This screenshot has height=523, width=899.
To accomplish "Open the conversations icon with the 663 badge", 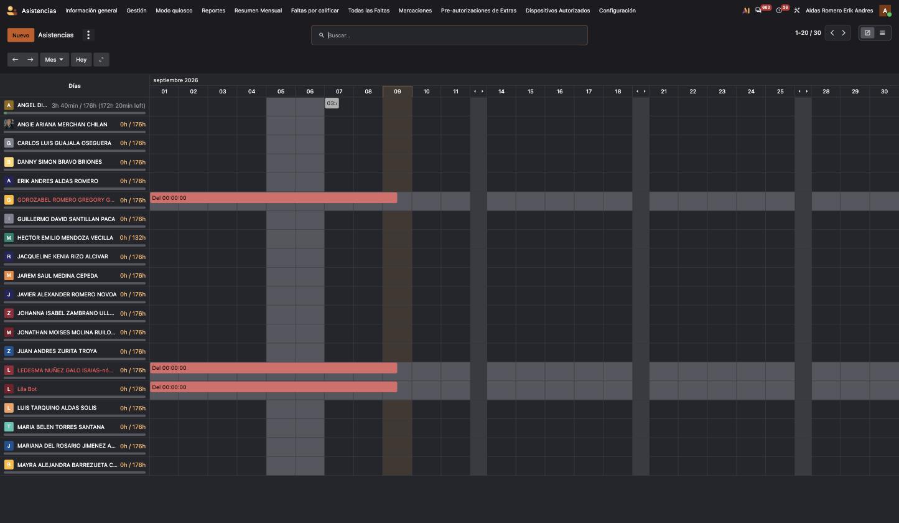I will [x=758, y=11].
